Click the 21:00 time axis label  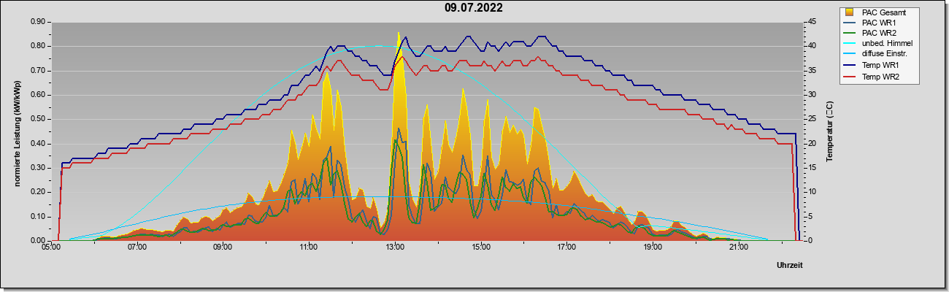(739, 248)
